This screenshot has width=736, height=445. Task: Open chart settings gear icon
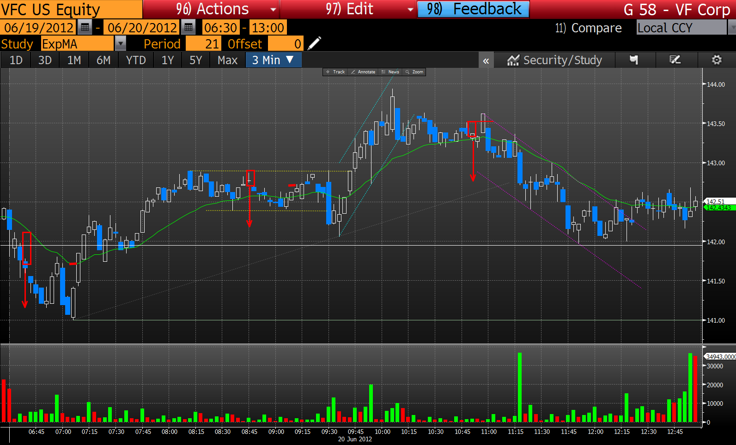click(717, 60)
